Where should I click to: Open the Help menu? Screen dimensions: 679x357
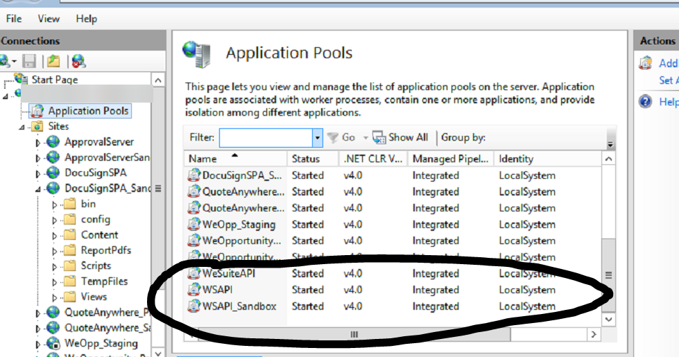coord(86,19)
